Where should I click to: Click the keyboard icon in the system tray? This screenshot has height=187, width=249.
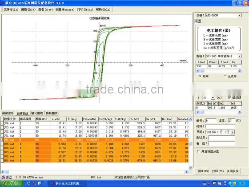click(205, 183)
